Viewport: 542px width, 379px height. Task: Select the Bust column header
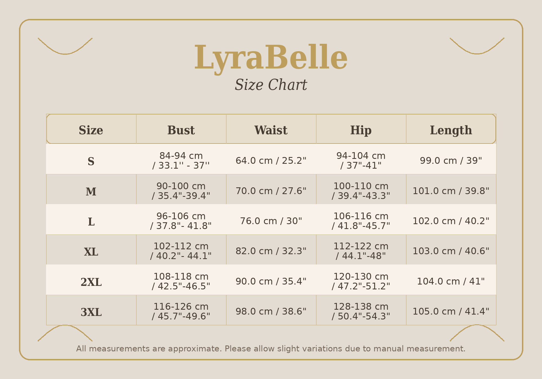click(181, 130)
